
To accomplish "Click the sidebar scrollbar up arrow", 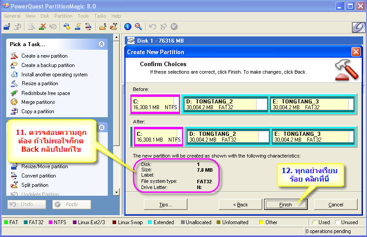I will (116, 38).
